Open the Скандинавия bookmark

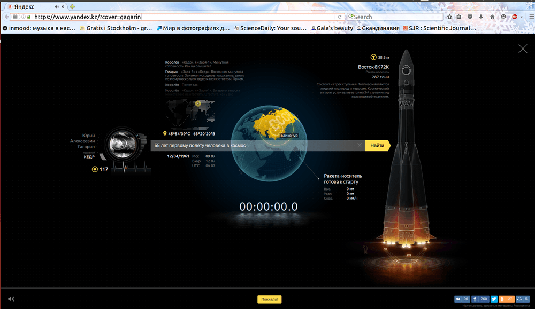pos(378,28)
